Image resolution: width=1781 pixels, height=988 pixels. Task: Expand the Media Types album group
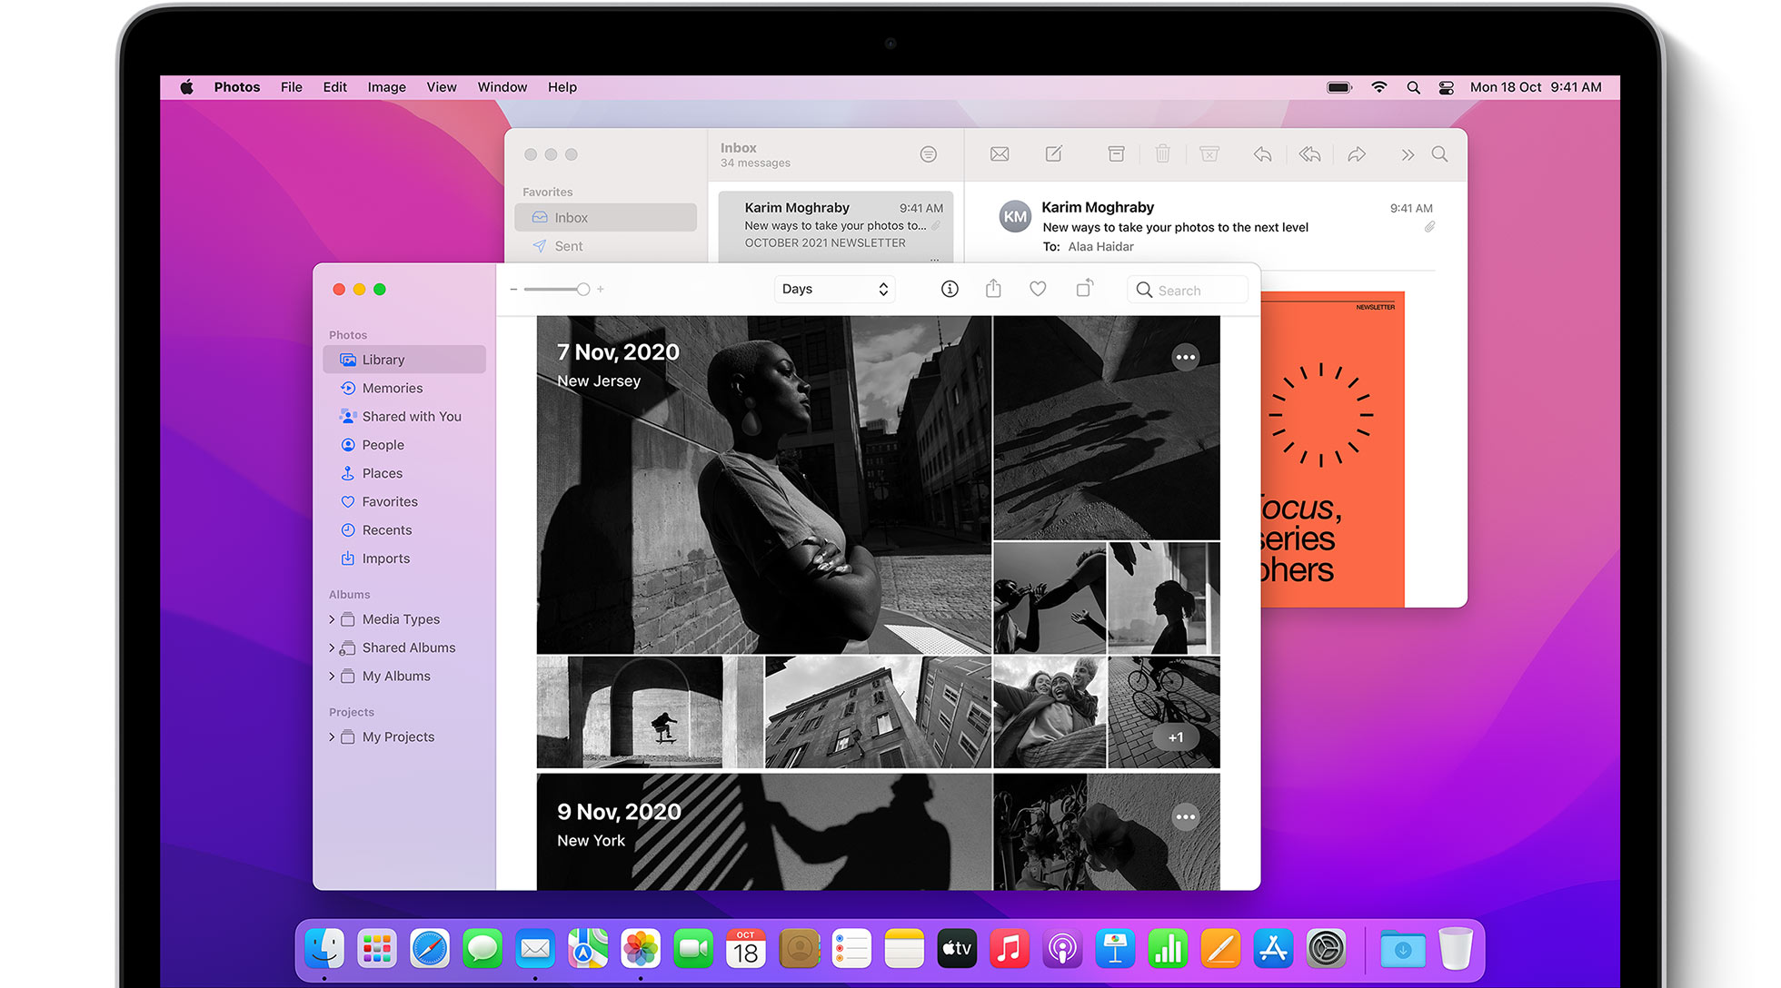[x=332, y=619]
